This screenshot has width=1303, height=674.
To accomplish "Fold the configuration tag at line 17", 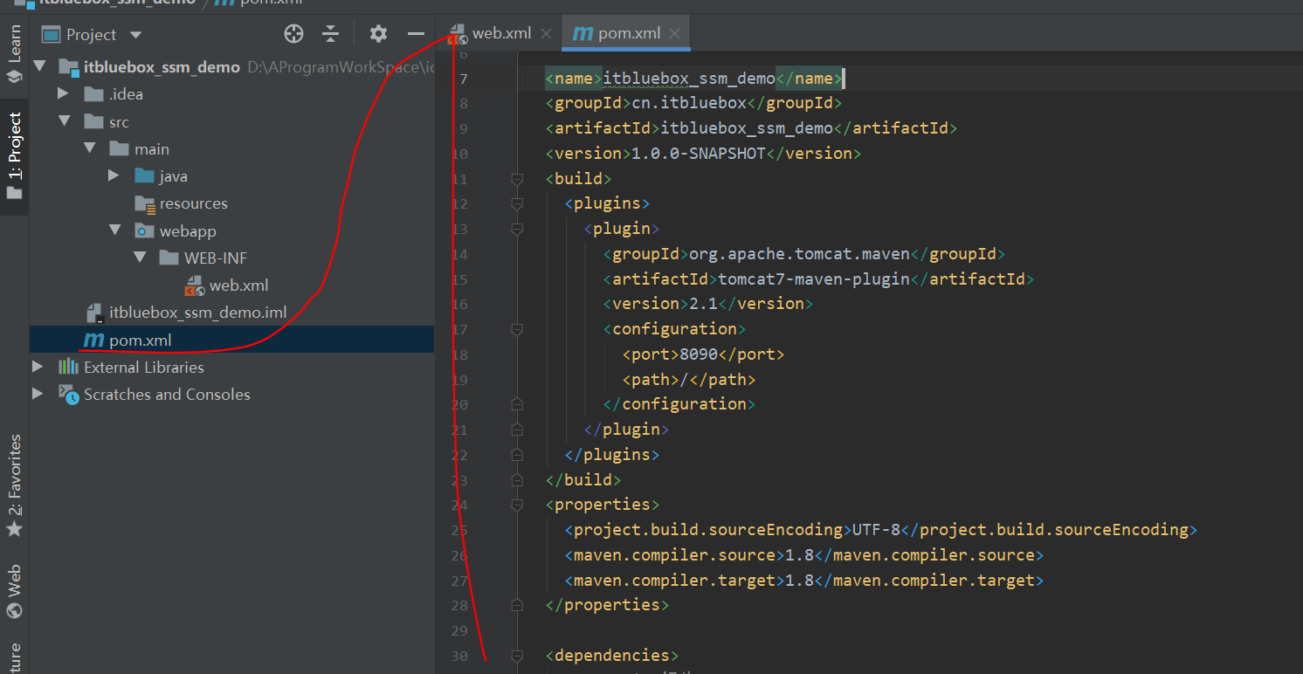I will [x=516, y=330].
